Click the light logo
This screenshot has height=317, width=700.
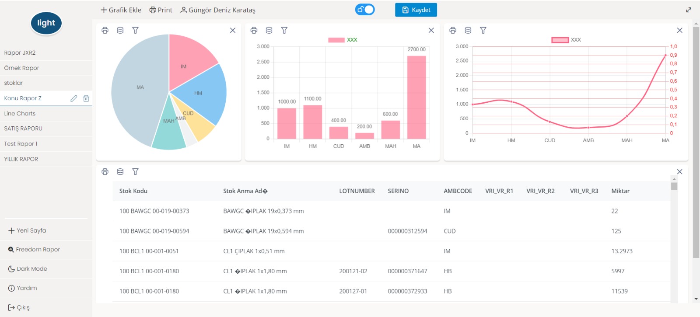[46, 23]
